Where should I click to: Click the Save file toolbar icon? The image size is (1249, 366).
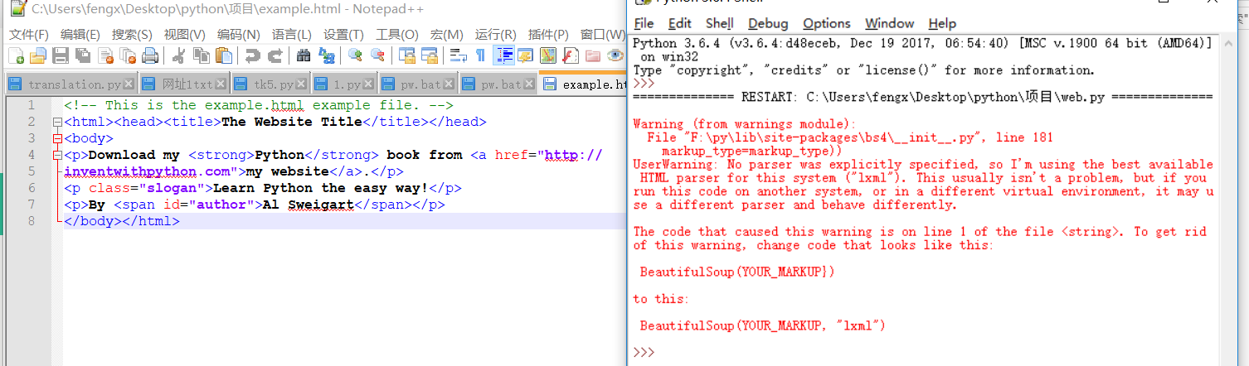tap(60, 55)
